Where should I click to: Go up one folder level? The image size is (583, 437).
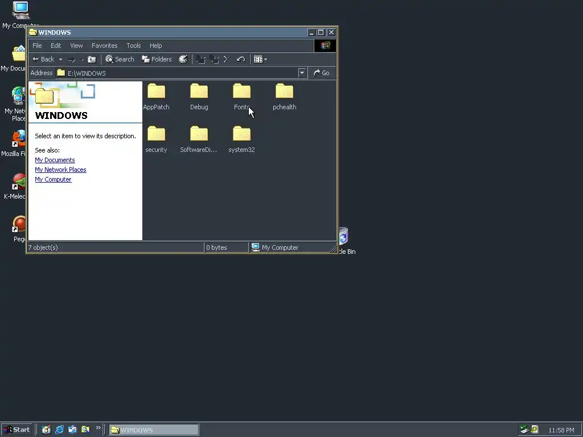(x=92, y=59)
